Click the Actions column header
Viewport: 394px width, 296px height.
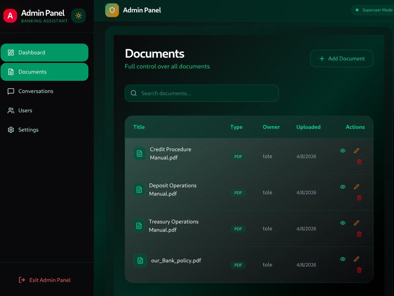[x=355, y=127]
